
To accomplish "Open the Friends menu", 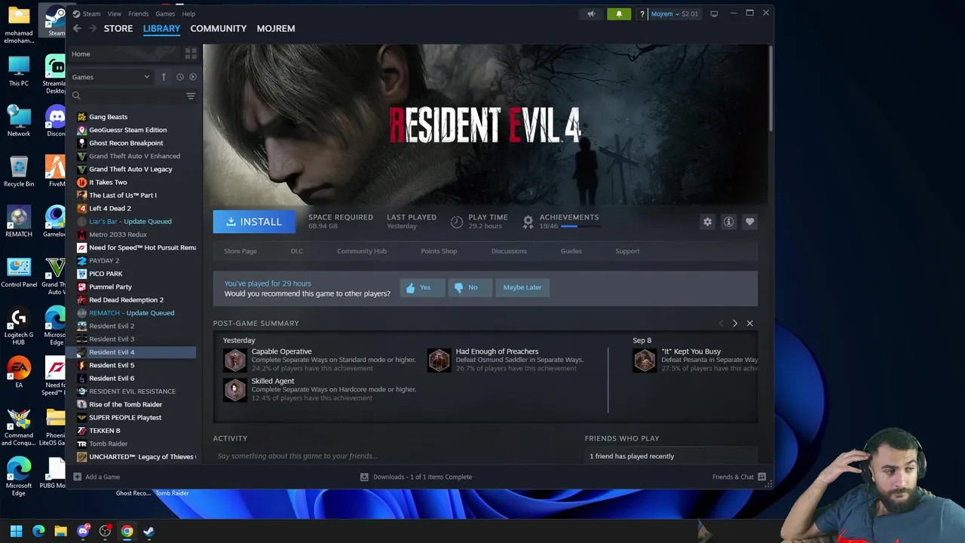I will coord(139,14).
